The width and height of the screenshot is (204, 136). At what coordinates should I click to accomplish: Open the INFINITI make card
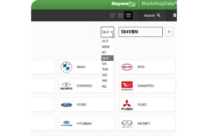tap(147, 123)
